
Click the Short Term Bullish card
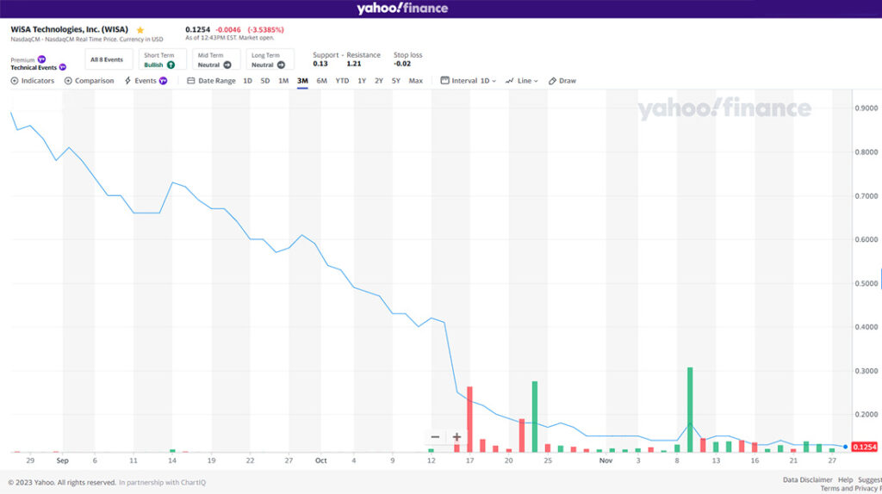(x=162, y=59)
